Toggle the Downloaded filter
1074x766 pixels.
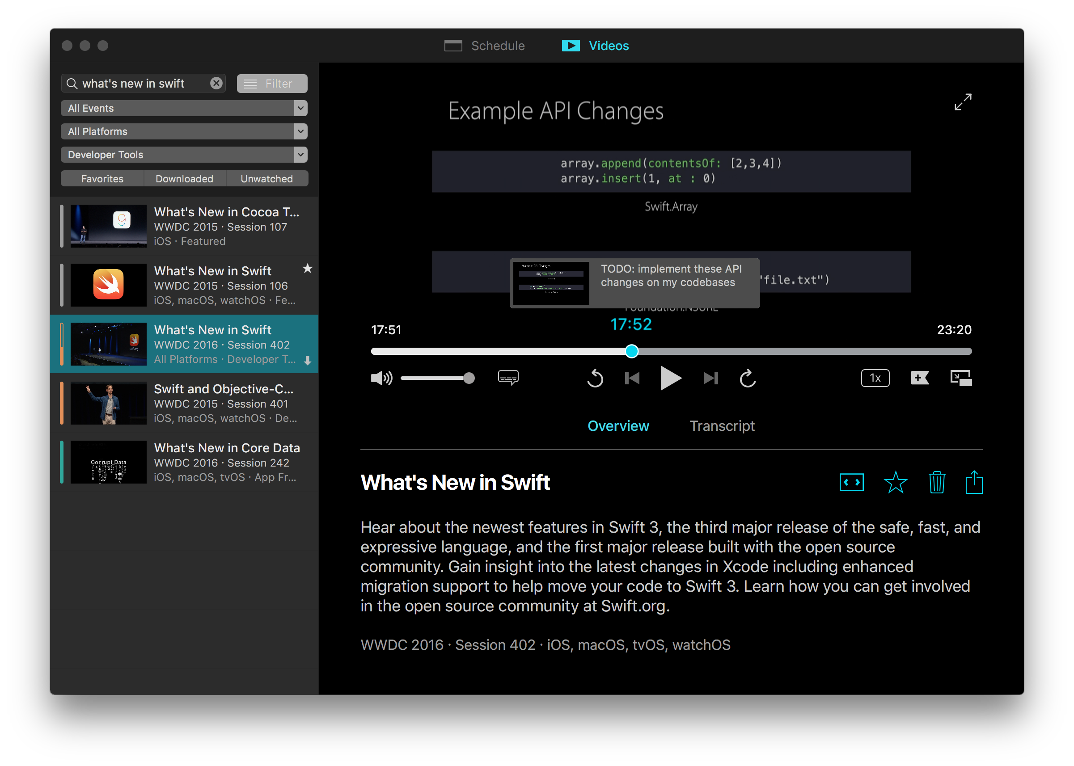185,179
